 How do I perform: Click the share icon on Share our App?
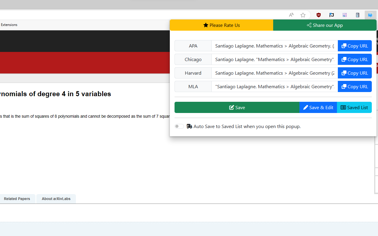pyautogui.click(x=309, y=25)
